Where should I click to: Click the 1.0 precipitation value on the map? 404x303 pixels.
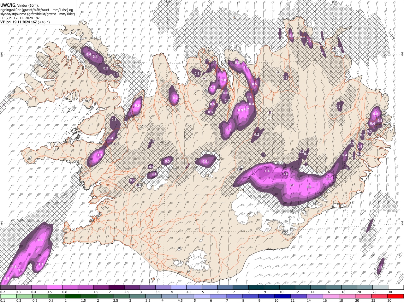tap(223, 80)
